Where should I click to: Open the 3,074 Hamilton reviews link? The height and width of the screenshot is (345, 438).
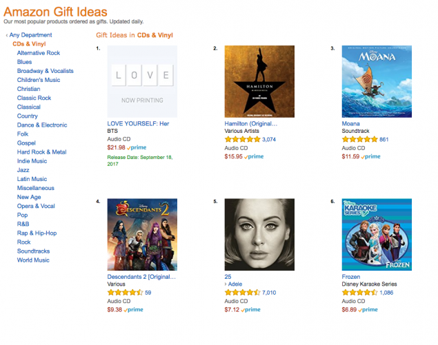click(x=269, y=140)
